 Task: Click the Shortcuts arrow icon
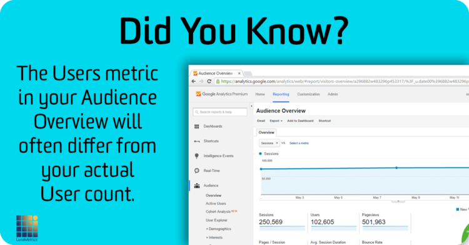[197, 142]
